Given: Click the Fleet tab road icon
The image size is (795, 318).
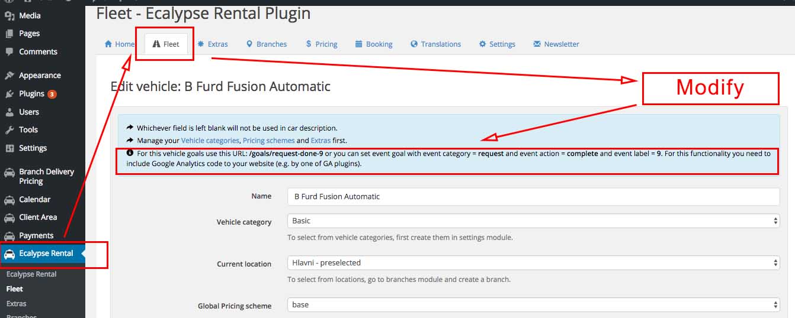Looking at the screenshot, I should click(x=156, y=44).
